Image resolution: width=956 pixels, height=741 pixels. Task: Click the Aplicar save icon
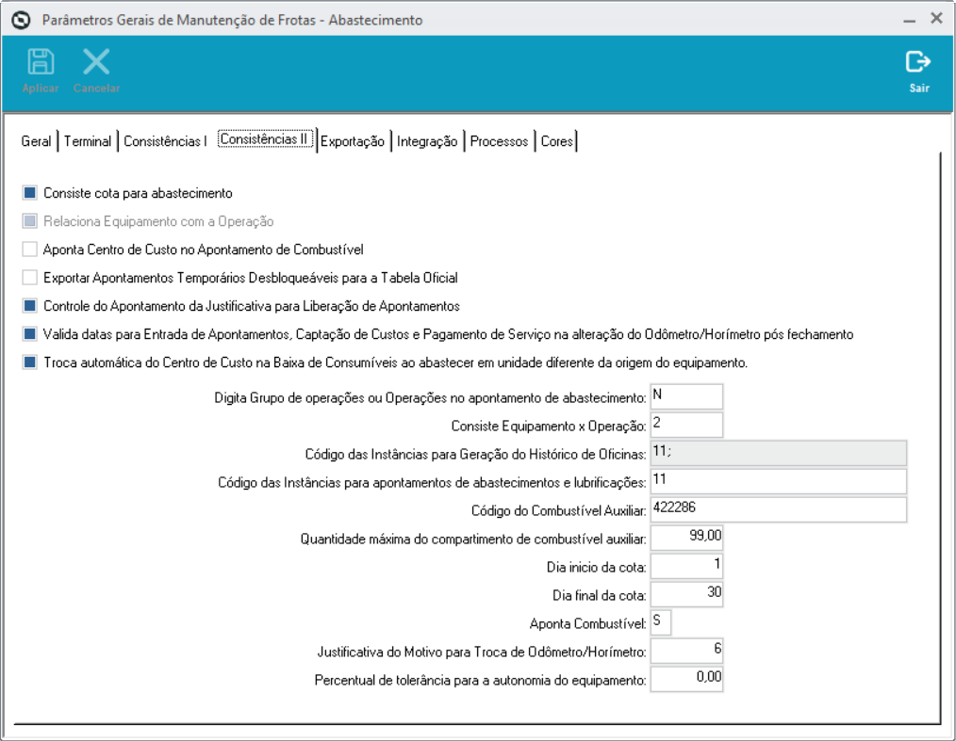point(41,62)
